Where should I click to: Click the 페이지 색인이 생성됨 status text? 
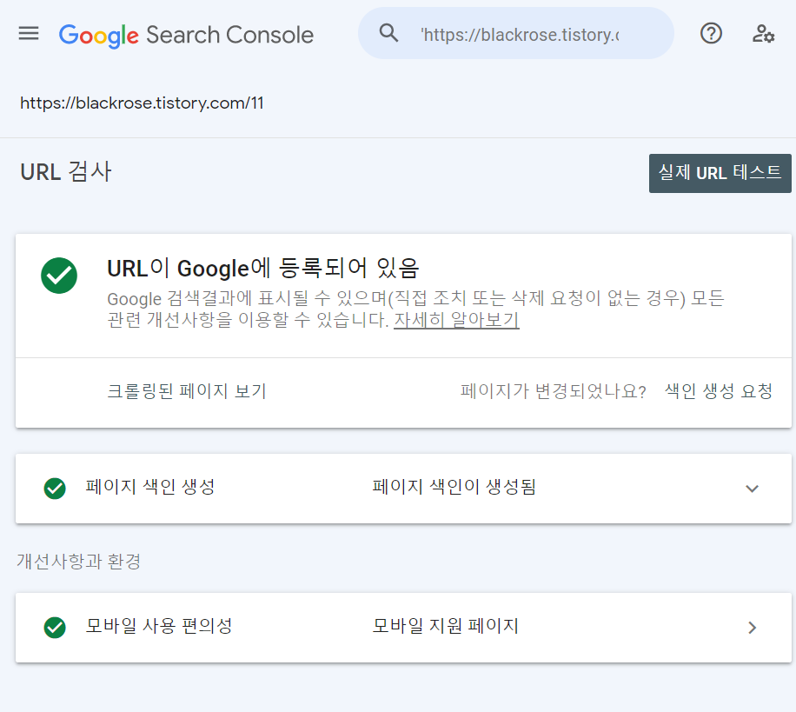(x=454, y=487)
